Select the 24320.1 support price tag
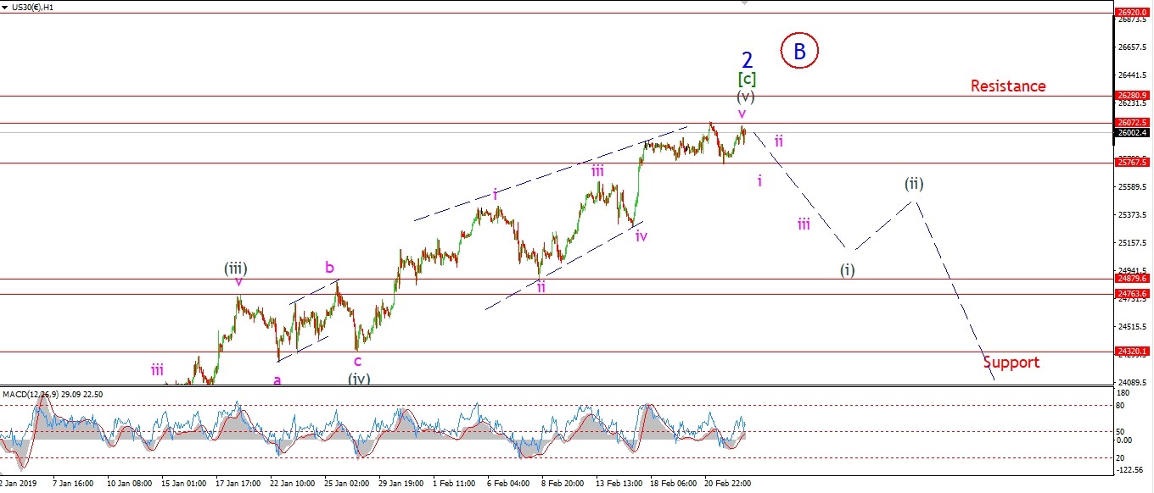The width and height of the screenshot is (1154, 493). click(1133, 351)
